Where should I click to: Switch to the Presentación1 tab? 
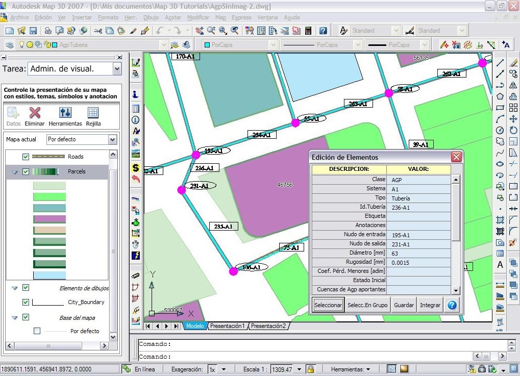point(228,326)
